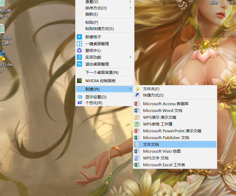The height and width of the screenshot is (196, 236).
Task: Select 一键桌面整理 menu entry text
Action: [x=97, y=44]
